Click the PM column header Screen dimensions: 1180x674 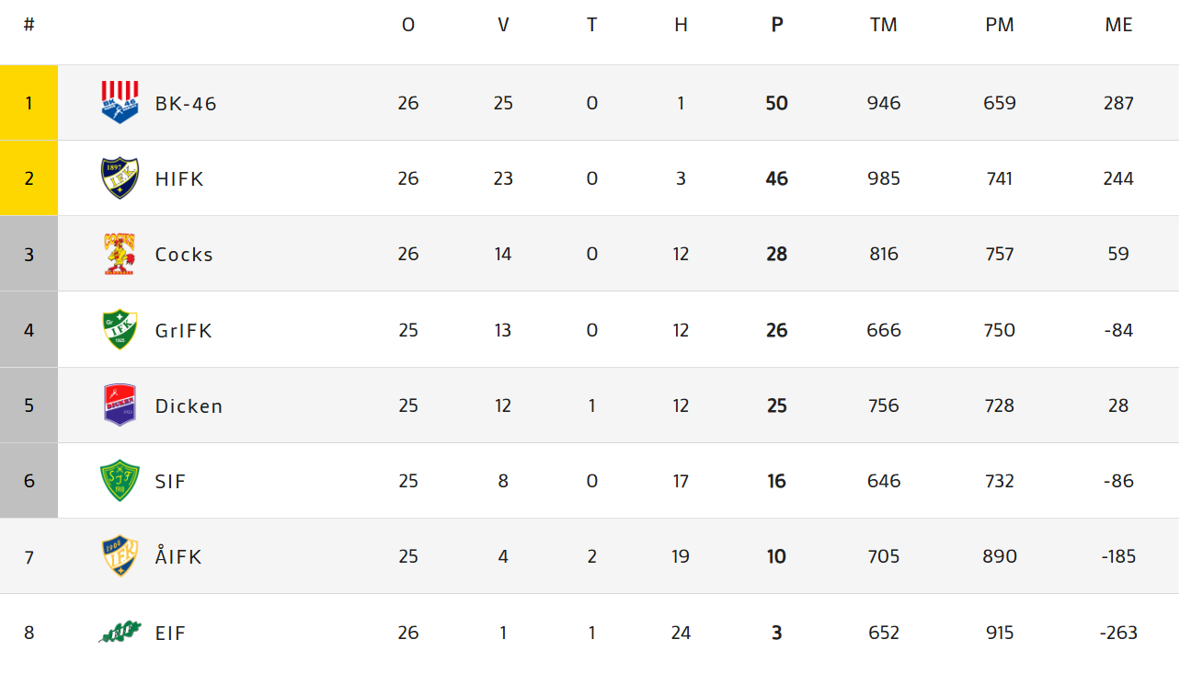999,25
